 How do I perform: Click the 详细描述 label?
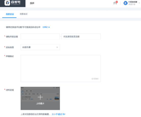[10, 56]
